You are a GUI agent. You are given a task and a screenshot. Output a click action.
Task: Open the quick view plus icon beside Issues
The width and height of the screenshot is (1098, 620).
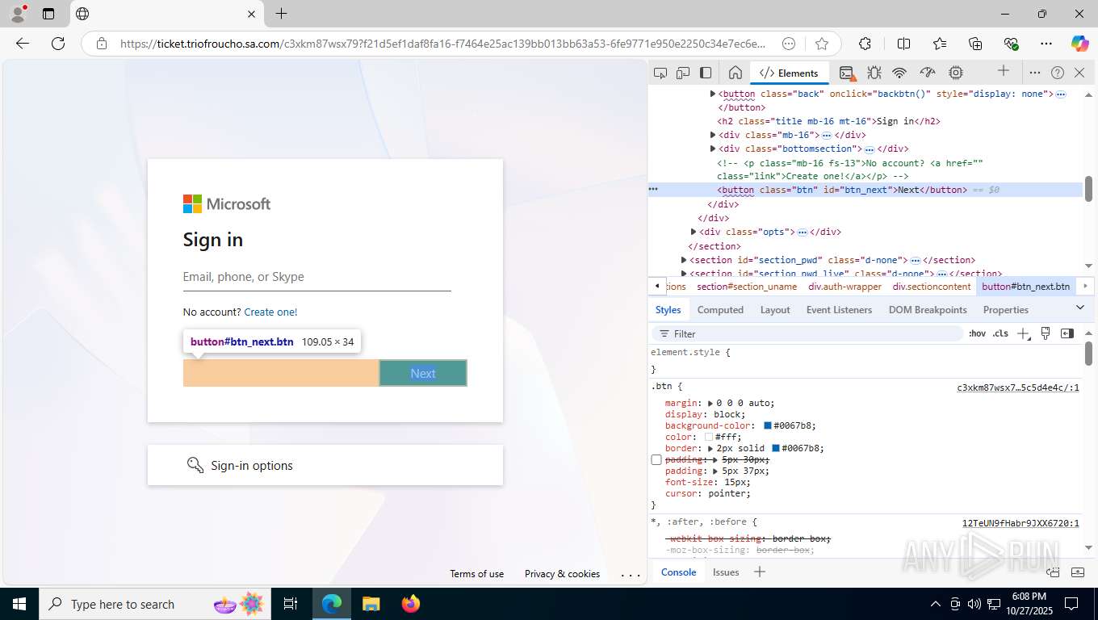[759, 572]
